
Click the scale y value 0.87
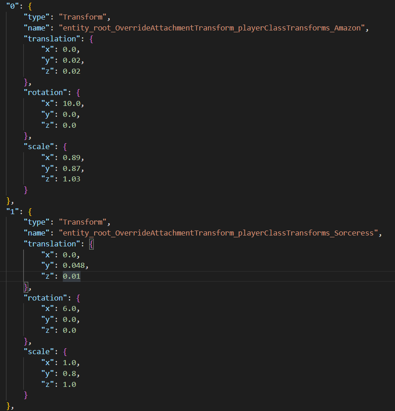click(71, 168)
